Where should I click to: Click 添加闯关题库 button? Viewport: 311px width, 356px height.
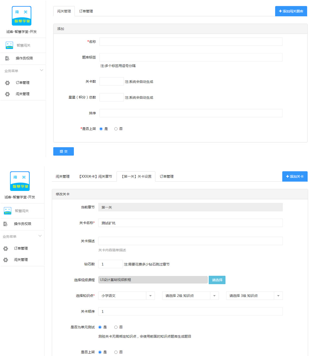(291, 11)
